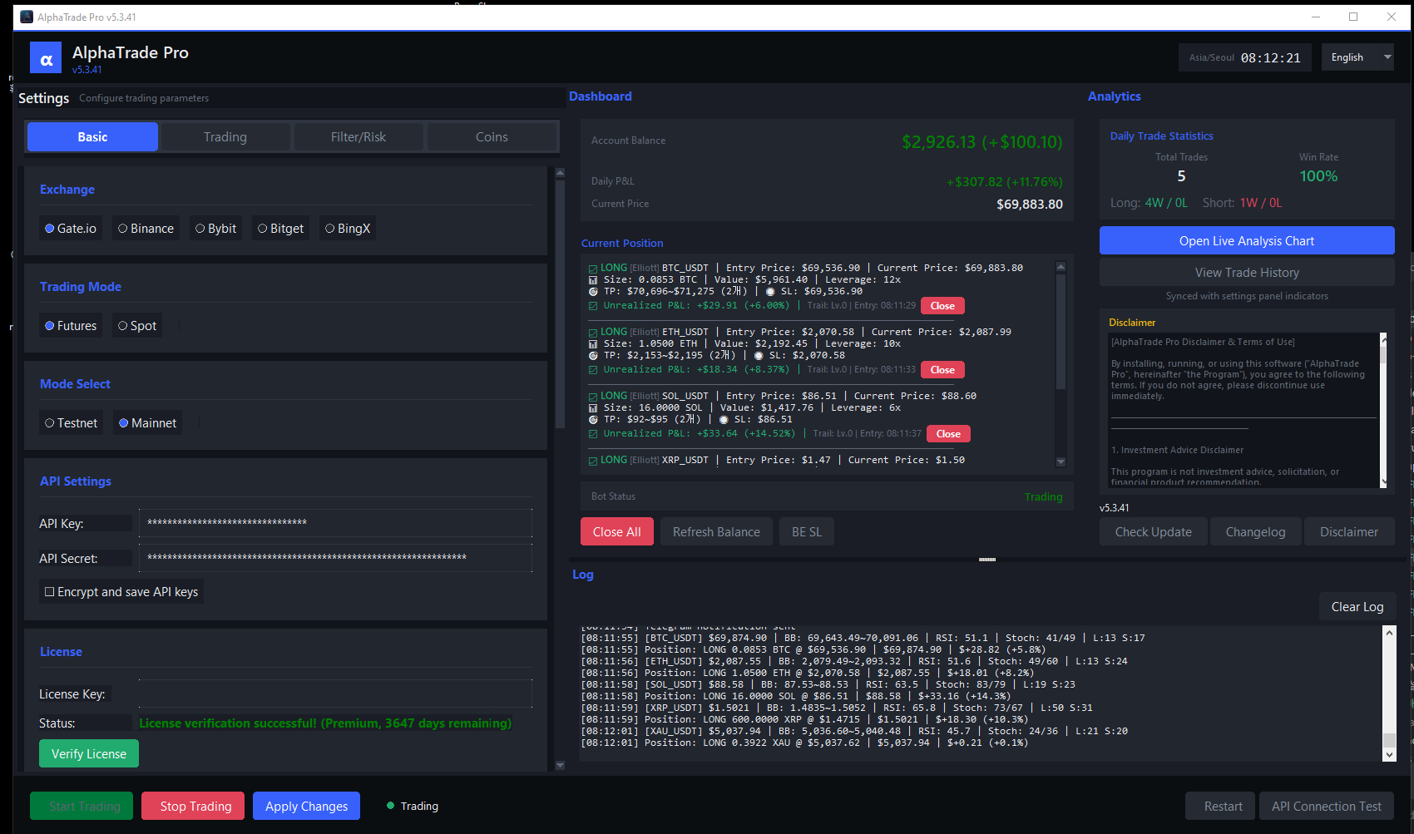Viewport: 1414px width, 834px height.
Task: Click the BE SL button
Action: (x=807, y=532)
